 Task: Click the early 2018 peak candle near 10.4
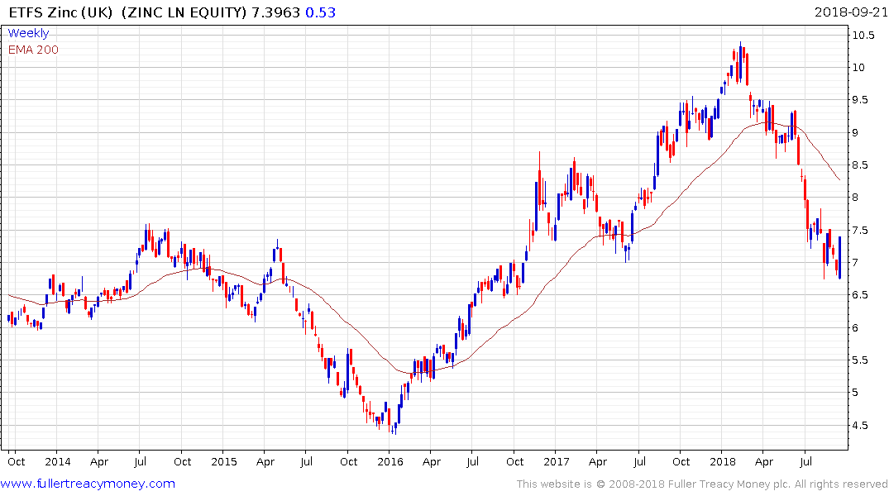740,62
